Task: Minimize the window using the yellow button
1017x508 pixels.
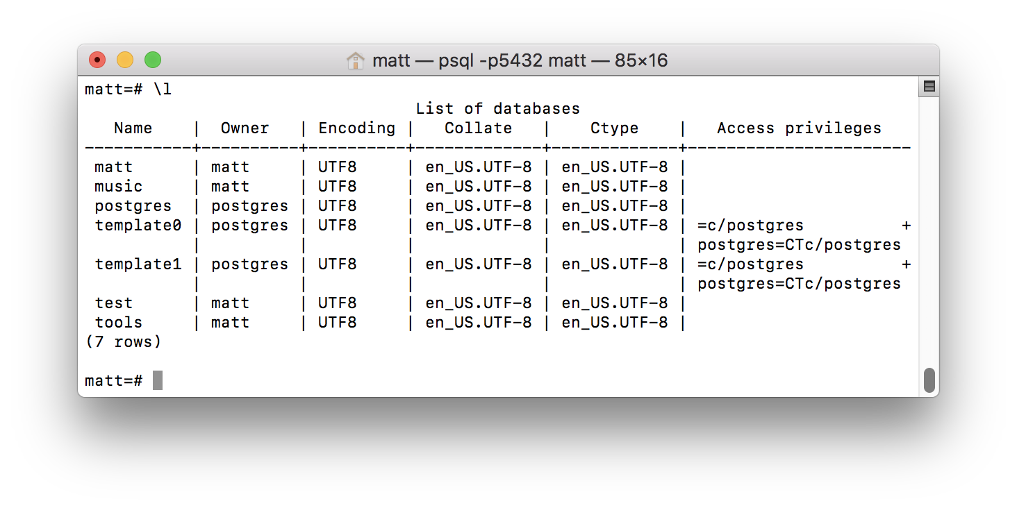Action: click(x=124, y=60)
